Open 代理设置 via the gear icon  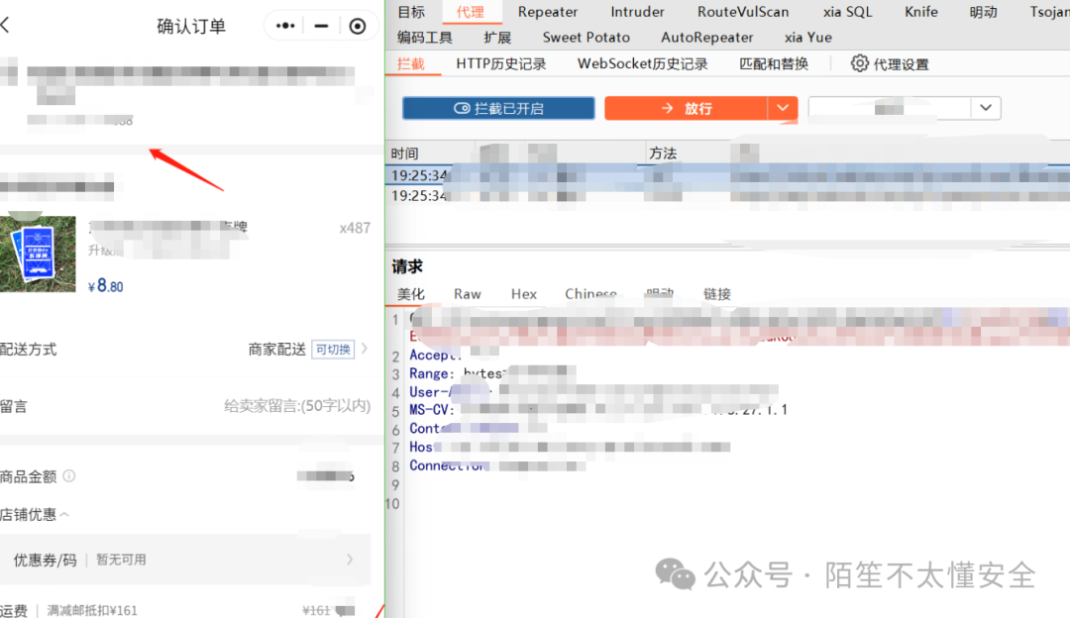pyautogui.click(x=860, y=62)
